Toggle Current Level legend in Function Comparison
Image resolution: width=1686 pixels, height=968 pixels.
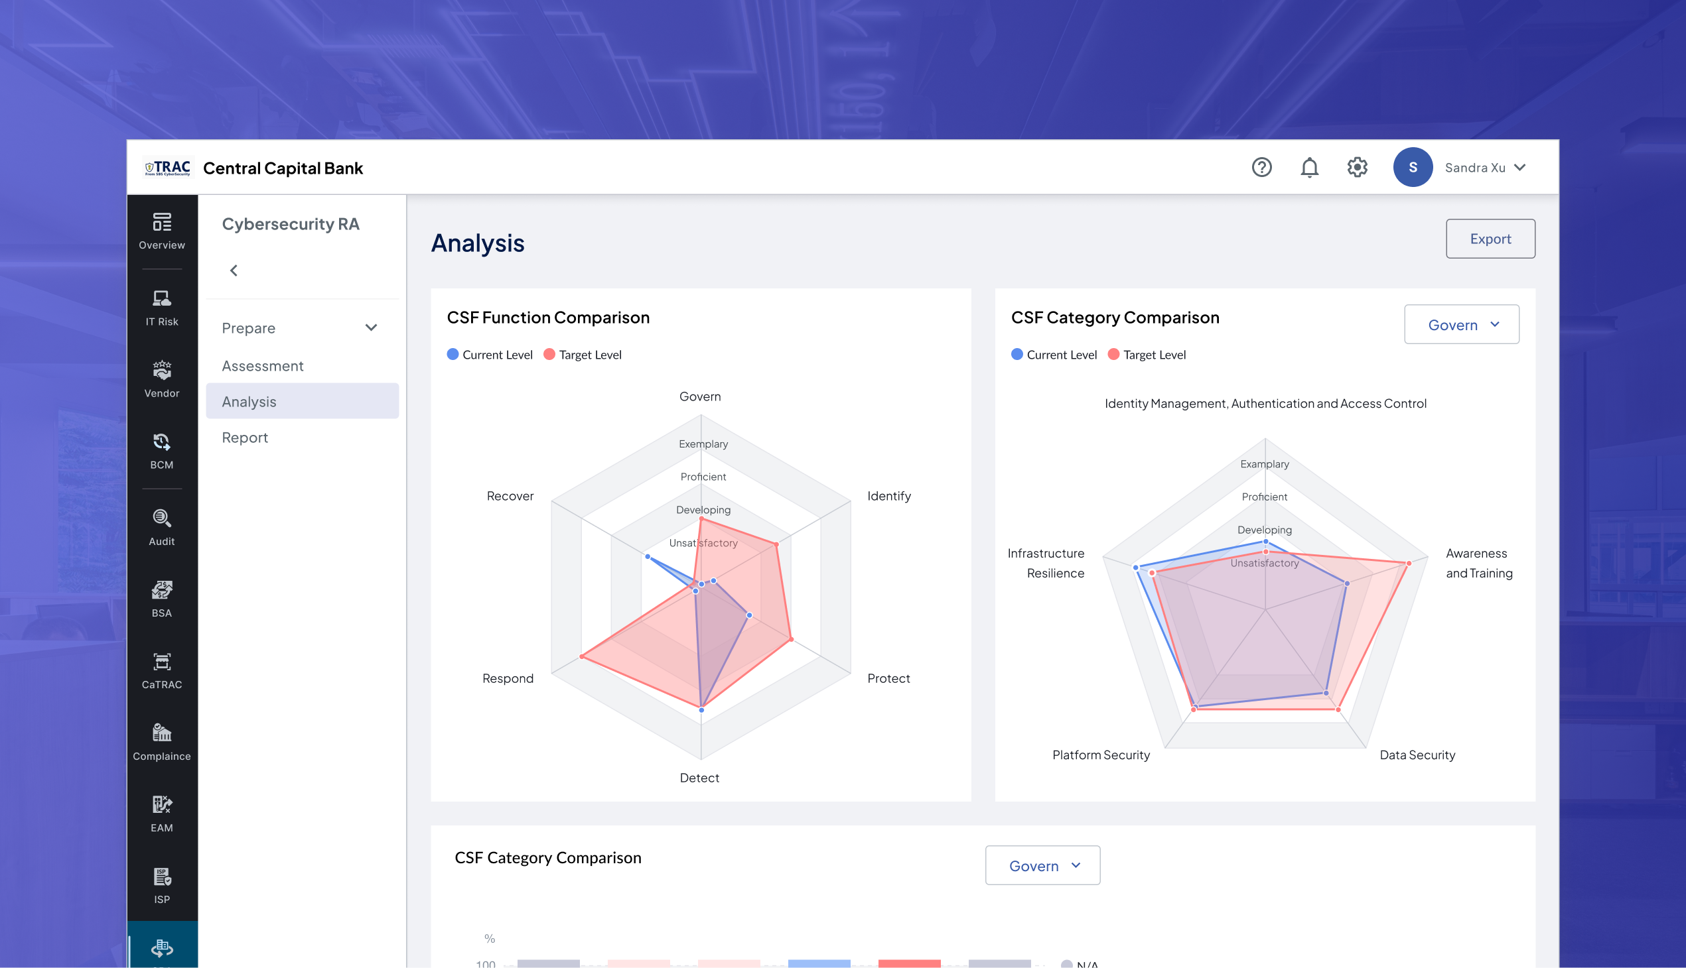pyautogui.click(x=490, y=354)
